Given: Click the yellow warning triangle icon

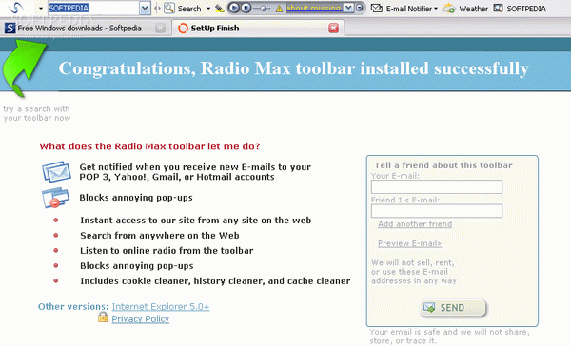Looking at the screenshot, I should point(279,9).
